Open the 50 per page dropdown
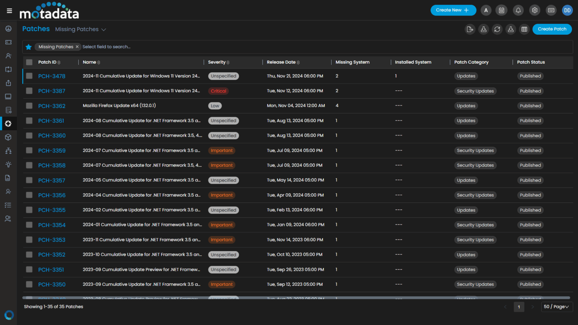The width and height of the screenshot is (578, 325). click(x=557, y=307)
